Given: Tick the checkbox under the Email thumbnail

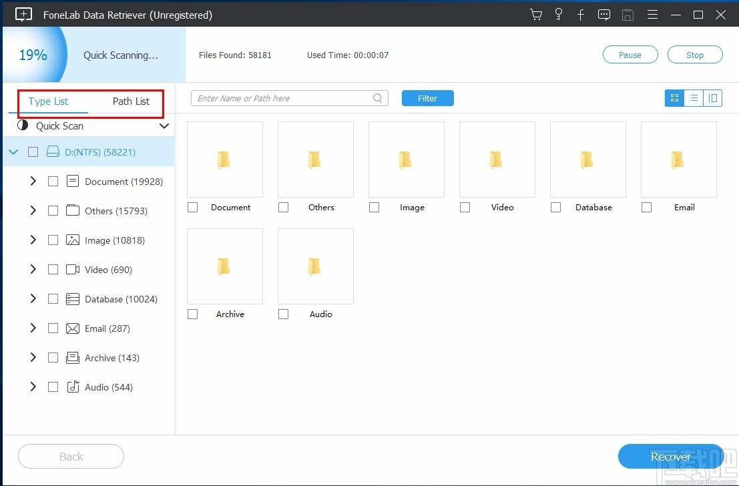Looking at the screenshot, I should pos(647,207).
